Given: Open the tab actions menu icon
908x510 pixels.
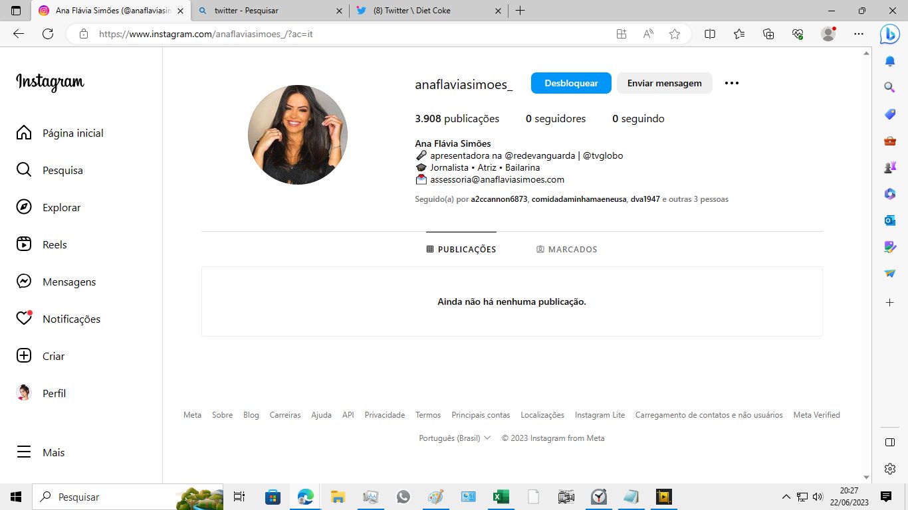Looking at the screenshot, I should point(16,11).
